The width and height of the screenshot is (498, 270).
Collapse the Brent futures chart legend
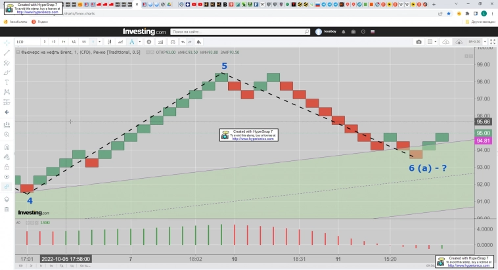click(x=18, y=52)
